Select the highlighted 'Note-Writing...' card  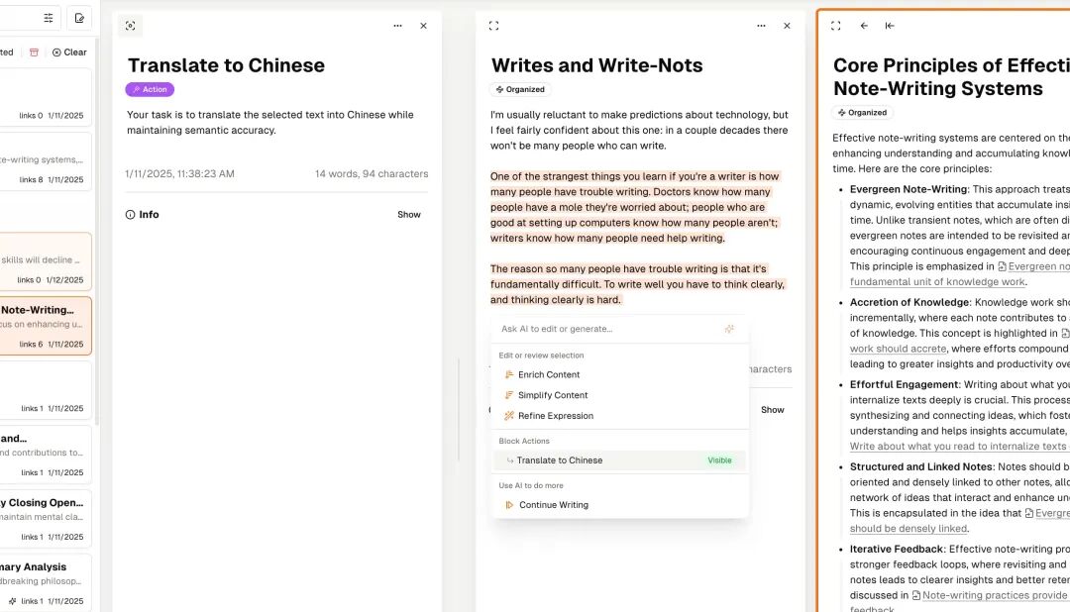click(46, 326)
